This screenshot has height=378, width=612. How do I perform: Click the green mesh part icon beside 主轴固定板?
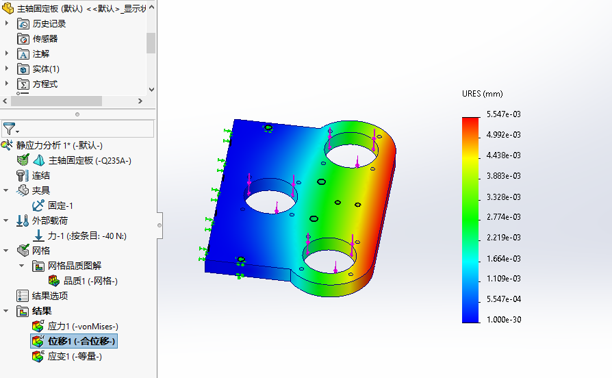tap(23, 160)
